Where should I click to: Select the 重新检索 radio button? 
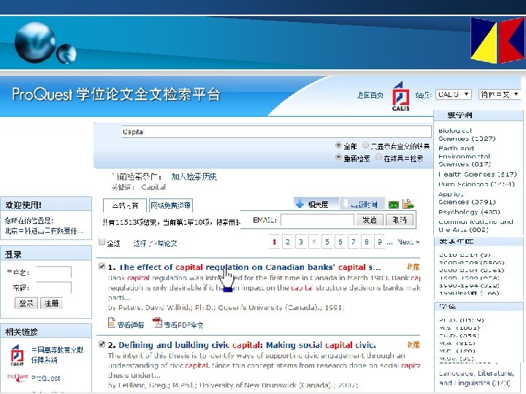338,157
